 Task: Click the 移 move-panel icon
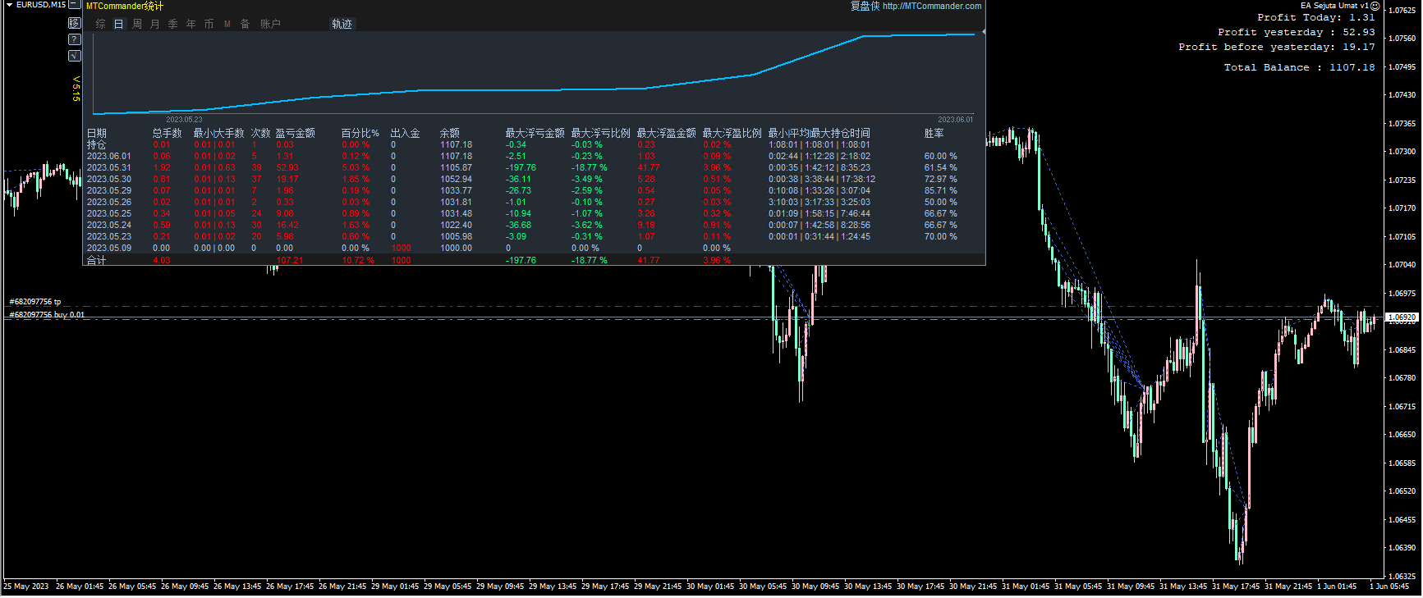74,23
